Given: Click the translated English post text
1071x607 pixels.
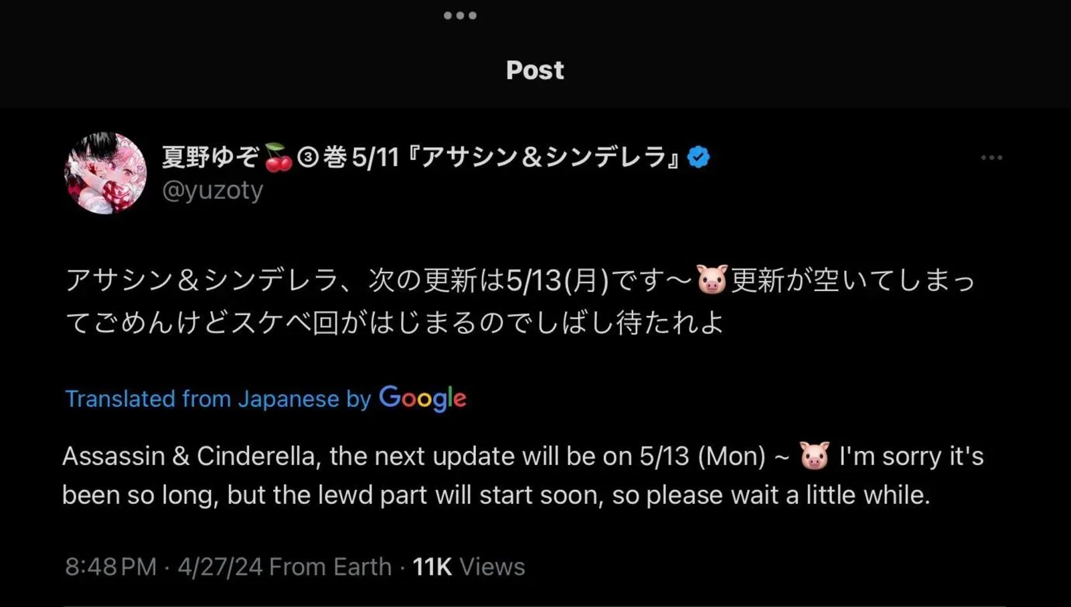Looking at the screenshot, I should coord(523,476).
